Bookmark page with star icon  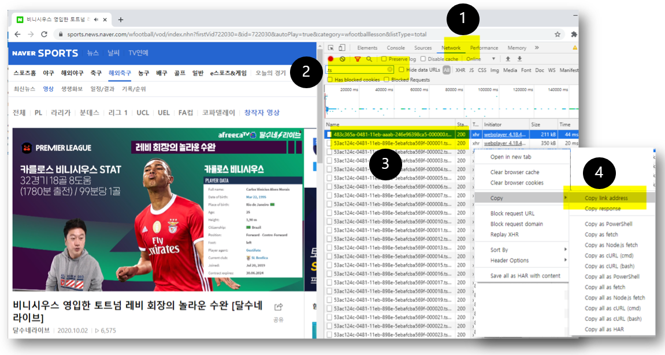pyautogui.click(x=558, y=34)
